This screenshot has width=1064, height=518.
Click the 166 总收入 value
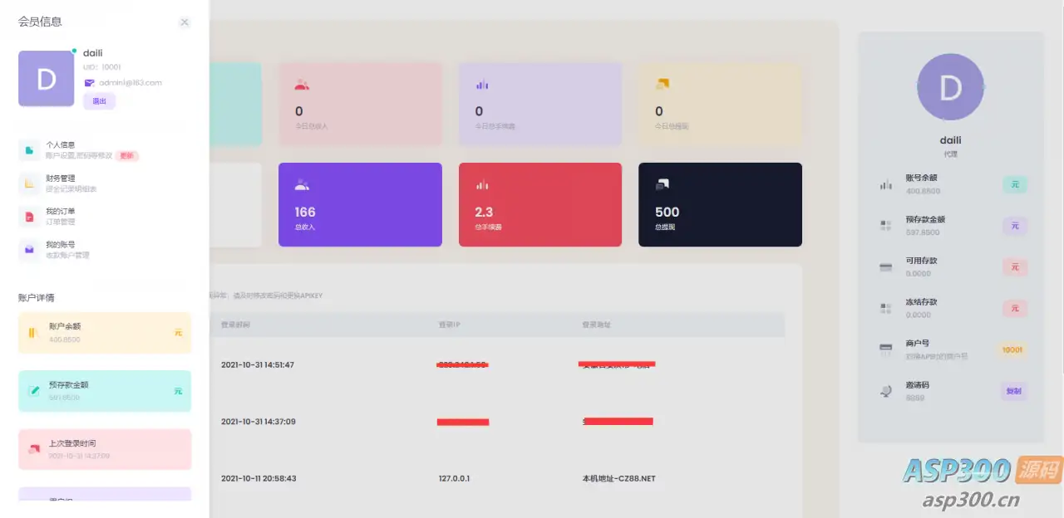[305, 212]
